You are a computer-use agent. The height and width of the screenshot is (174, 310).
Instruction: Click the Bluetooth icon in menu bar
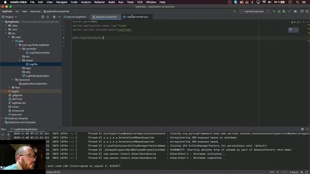coord(252,2)
